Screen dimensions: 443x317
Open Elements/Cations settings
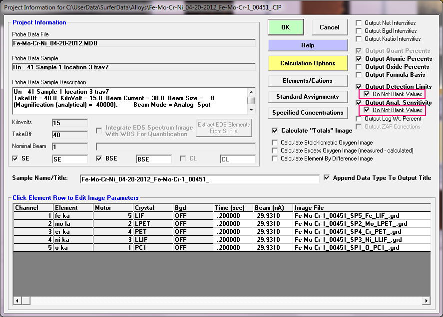(x=308, y=80)
